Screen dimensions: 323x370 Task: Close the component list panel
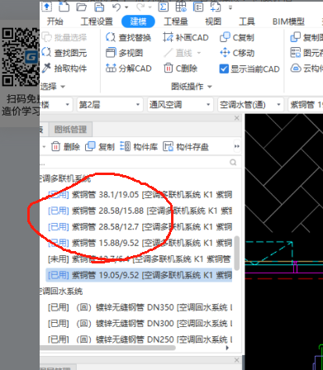pos(236,118)
